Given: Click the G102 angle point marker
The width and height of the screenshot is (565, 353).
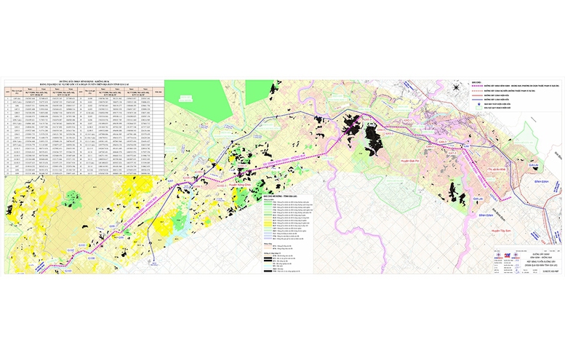Looking at the screenshot, I should (71, 252).
